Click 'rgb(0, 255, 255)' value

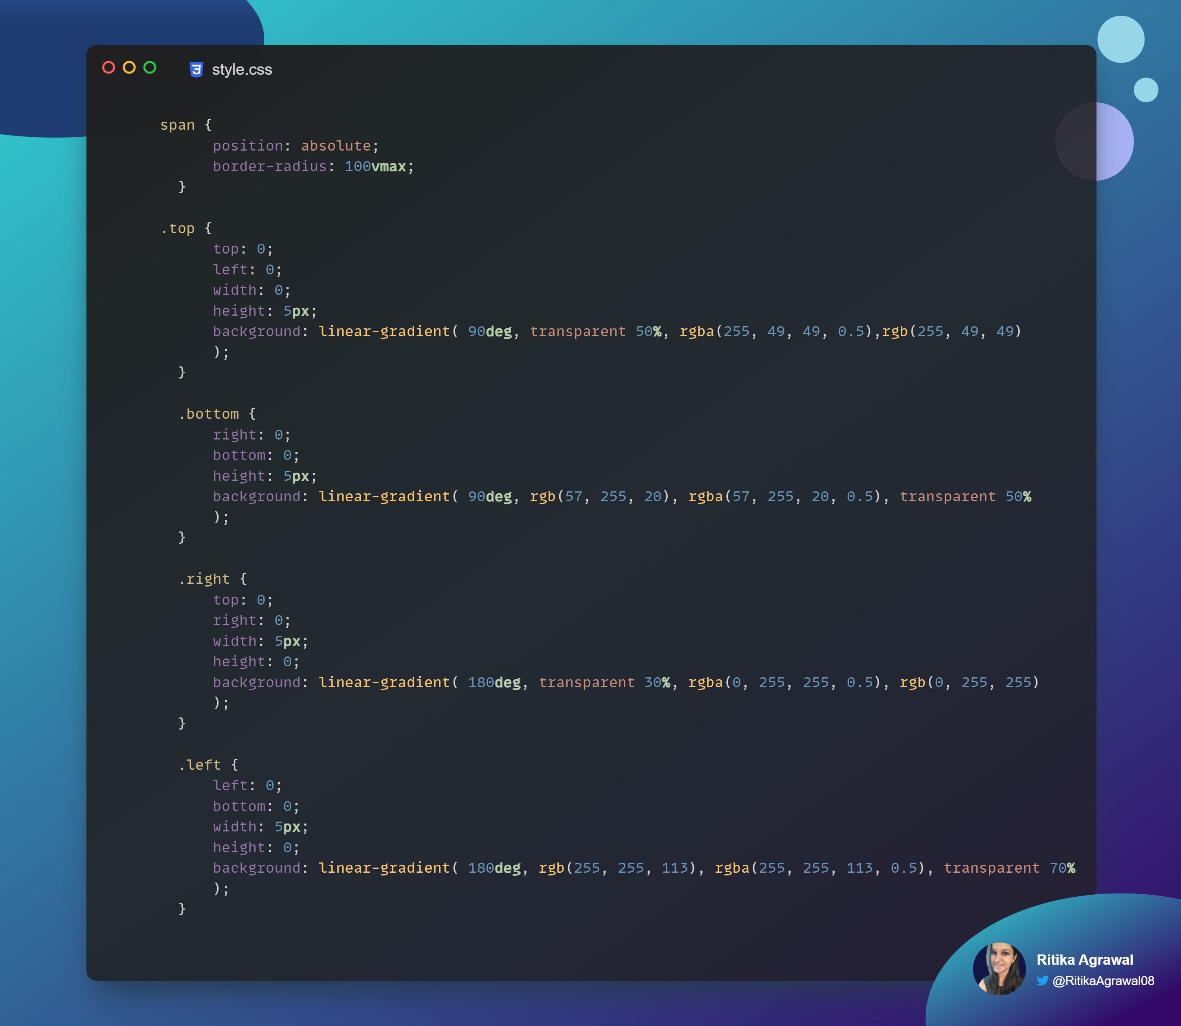[x=970, y=682]
